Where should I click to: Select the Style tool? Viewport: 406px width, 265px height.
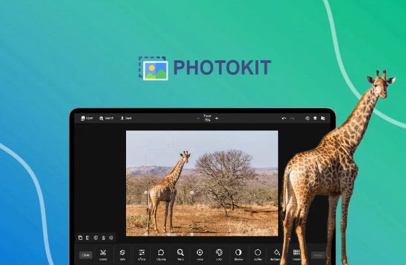(123, 253)
